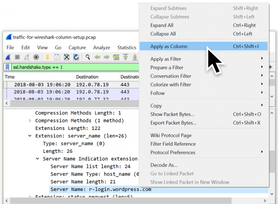
Task: Click the start capture shark fin icon
Action: point(8,57)
